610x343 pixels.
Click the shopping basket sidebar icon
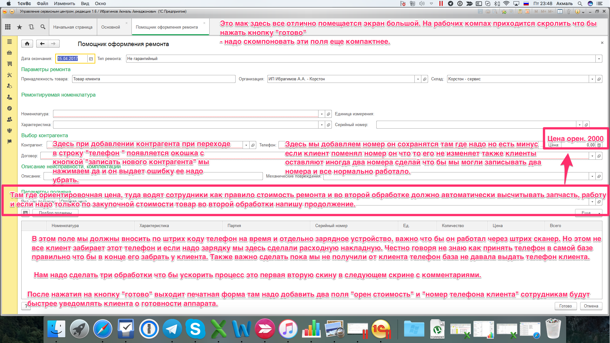[x=10, y=53]
